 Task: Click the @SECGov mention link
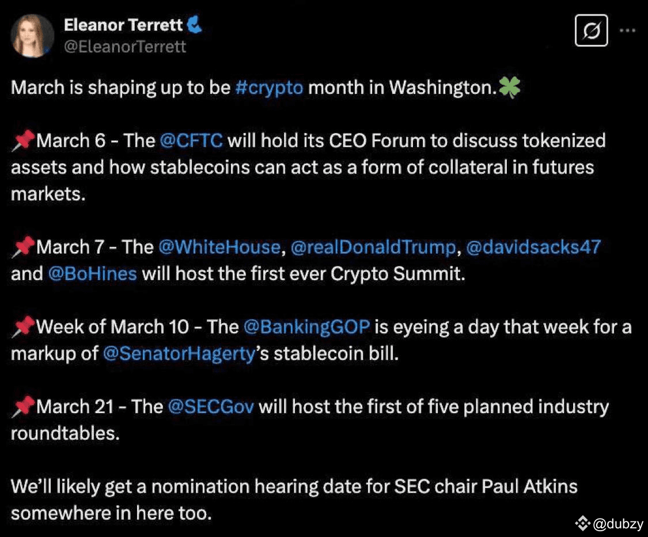pos(210,407)
